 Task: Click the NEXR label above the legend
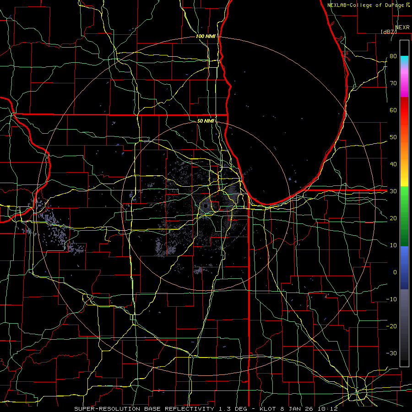coord(402,27)
